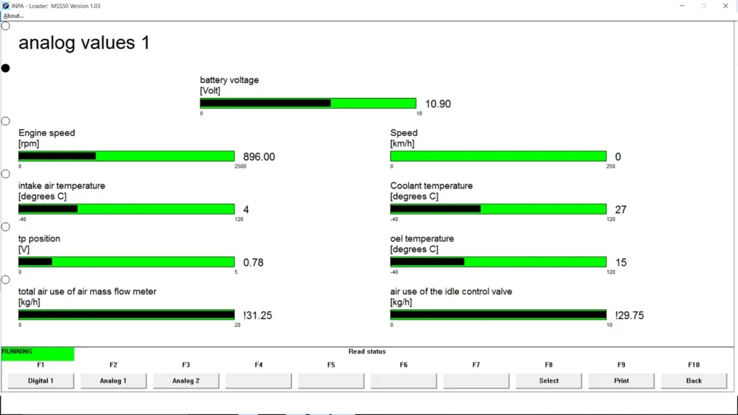738x415 pixels.
Task: Click the analog values 1 heading
Action: (84, 43)
